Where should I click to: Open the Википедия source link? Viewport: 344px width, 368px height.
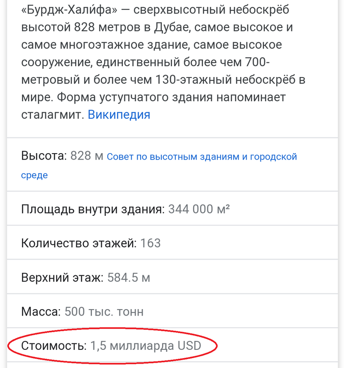(119, 115)
